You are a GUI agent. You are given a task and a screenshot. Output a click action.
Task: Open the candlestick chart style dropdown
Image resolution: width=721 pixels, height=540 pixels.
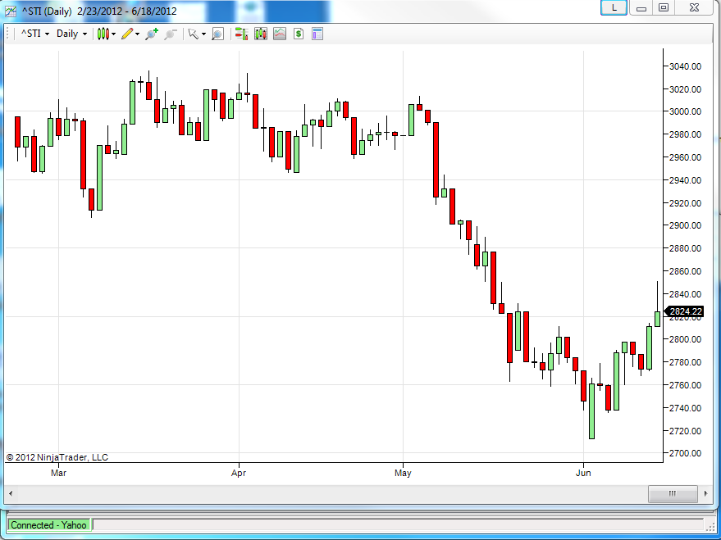click(106, 34)
